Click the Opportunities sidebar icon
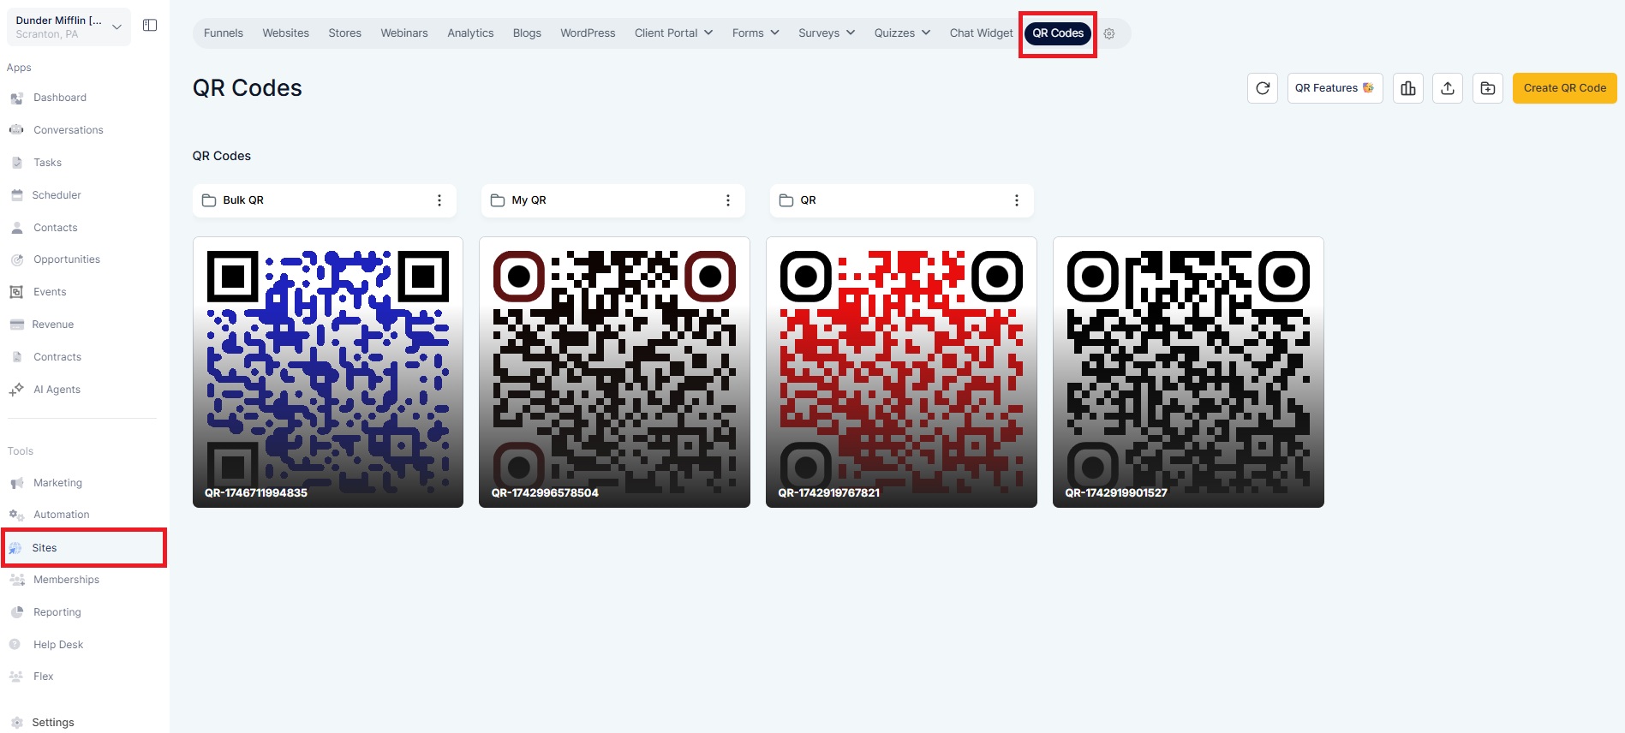1625x733 pixels. click(x=16, y=259)
